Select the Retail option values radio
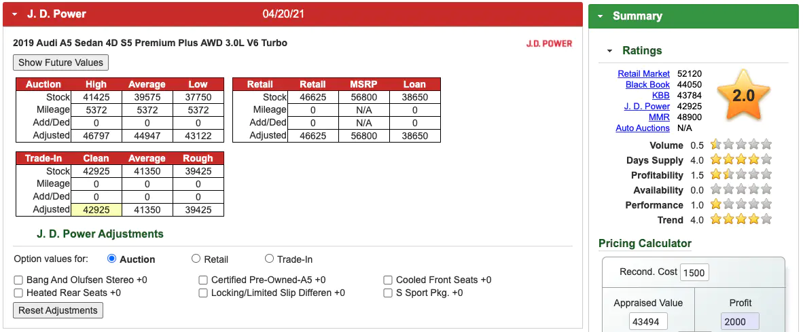Viewport: 803px width, 332px height. [196, 259]
